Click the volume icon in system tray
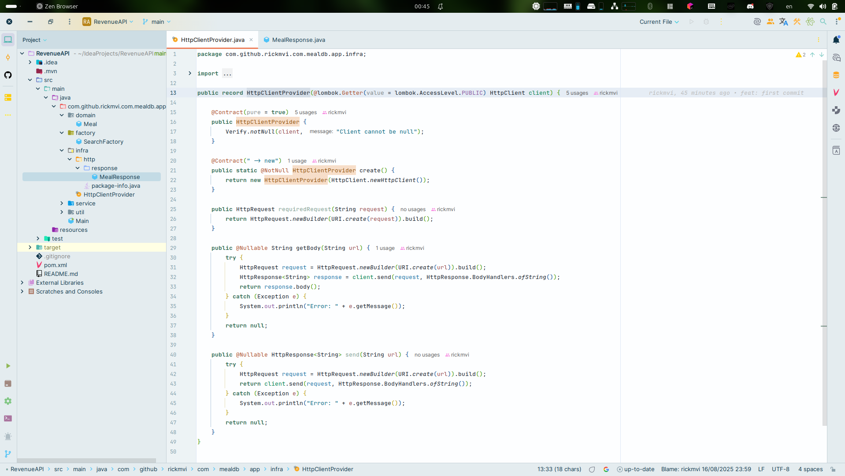The image size is (845, 476). point(823,6)
